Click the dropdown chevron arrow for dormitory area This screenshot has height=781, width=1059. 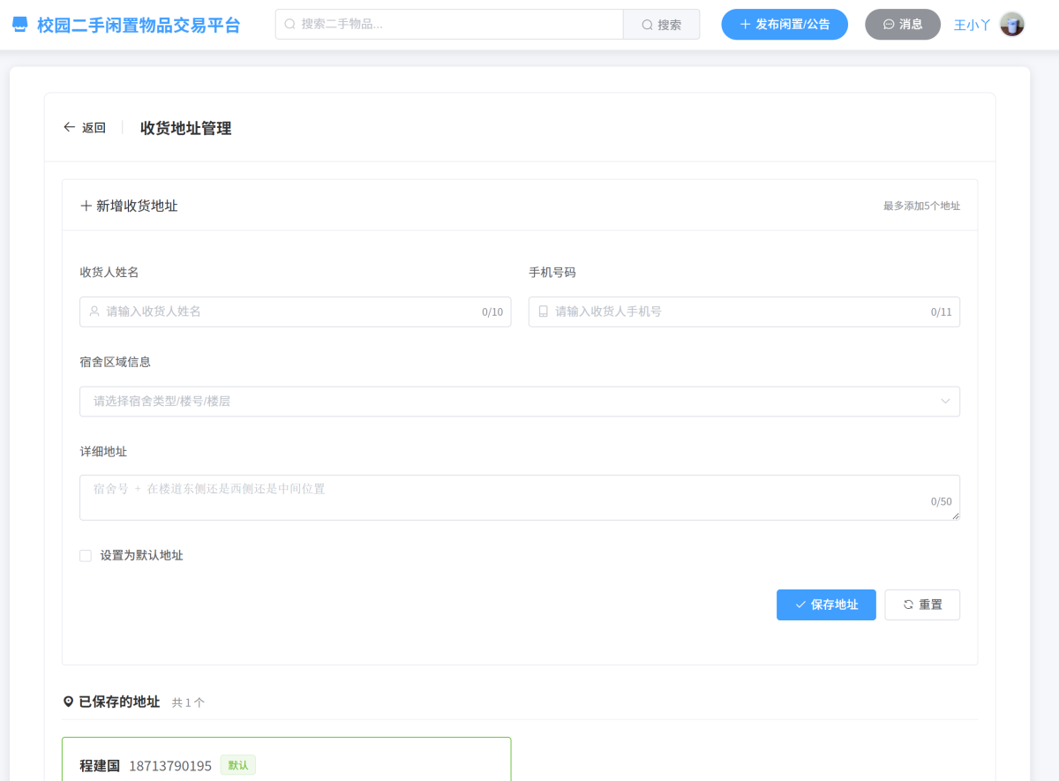(945, 402)
